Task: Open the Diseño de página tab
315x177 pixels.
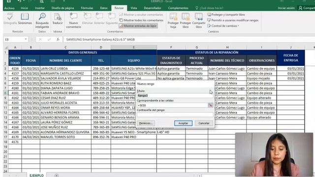Action: pyautogui.click(x=63, y=8)
